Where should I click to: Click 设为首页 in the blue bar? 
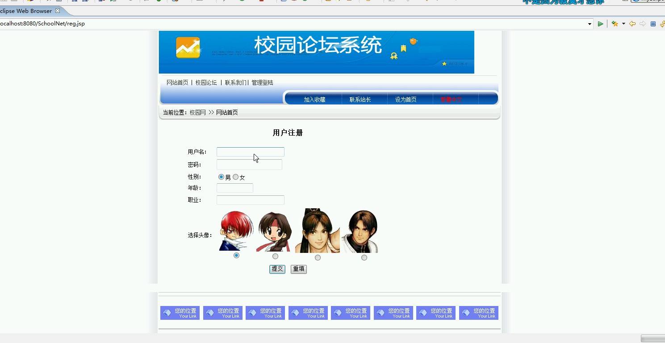coord(406,99)
